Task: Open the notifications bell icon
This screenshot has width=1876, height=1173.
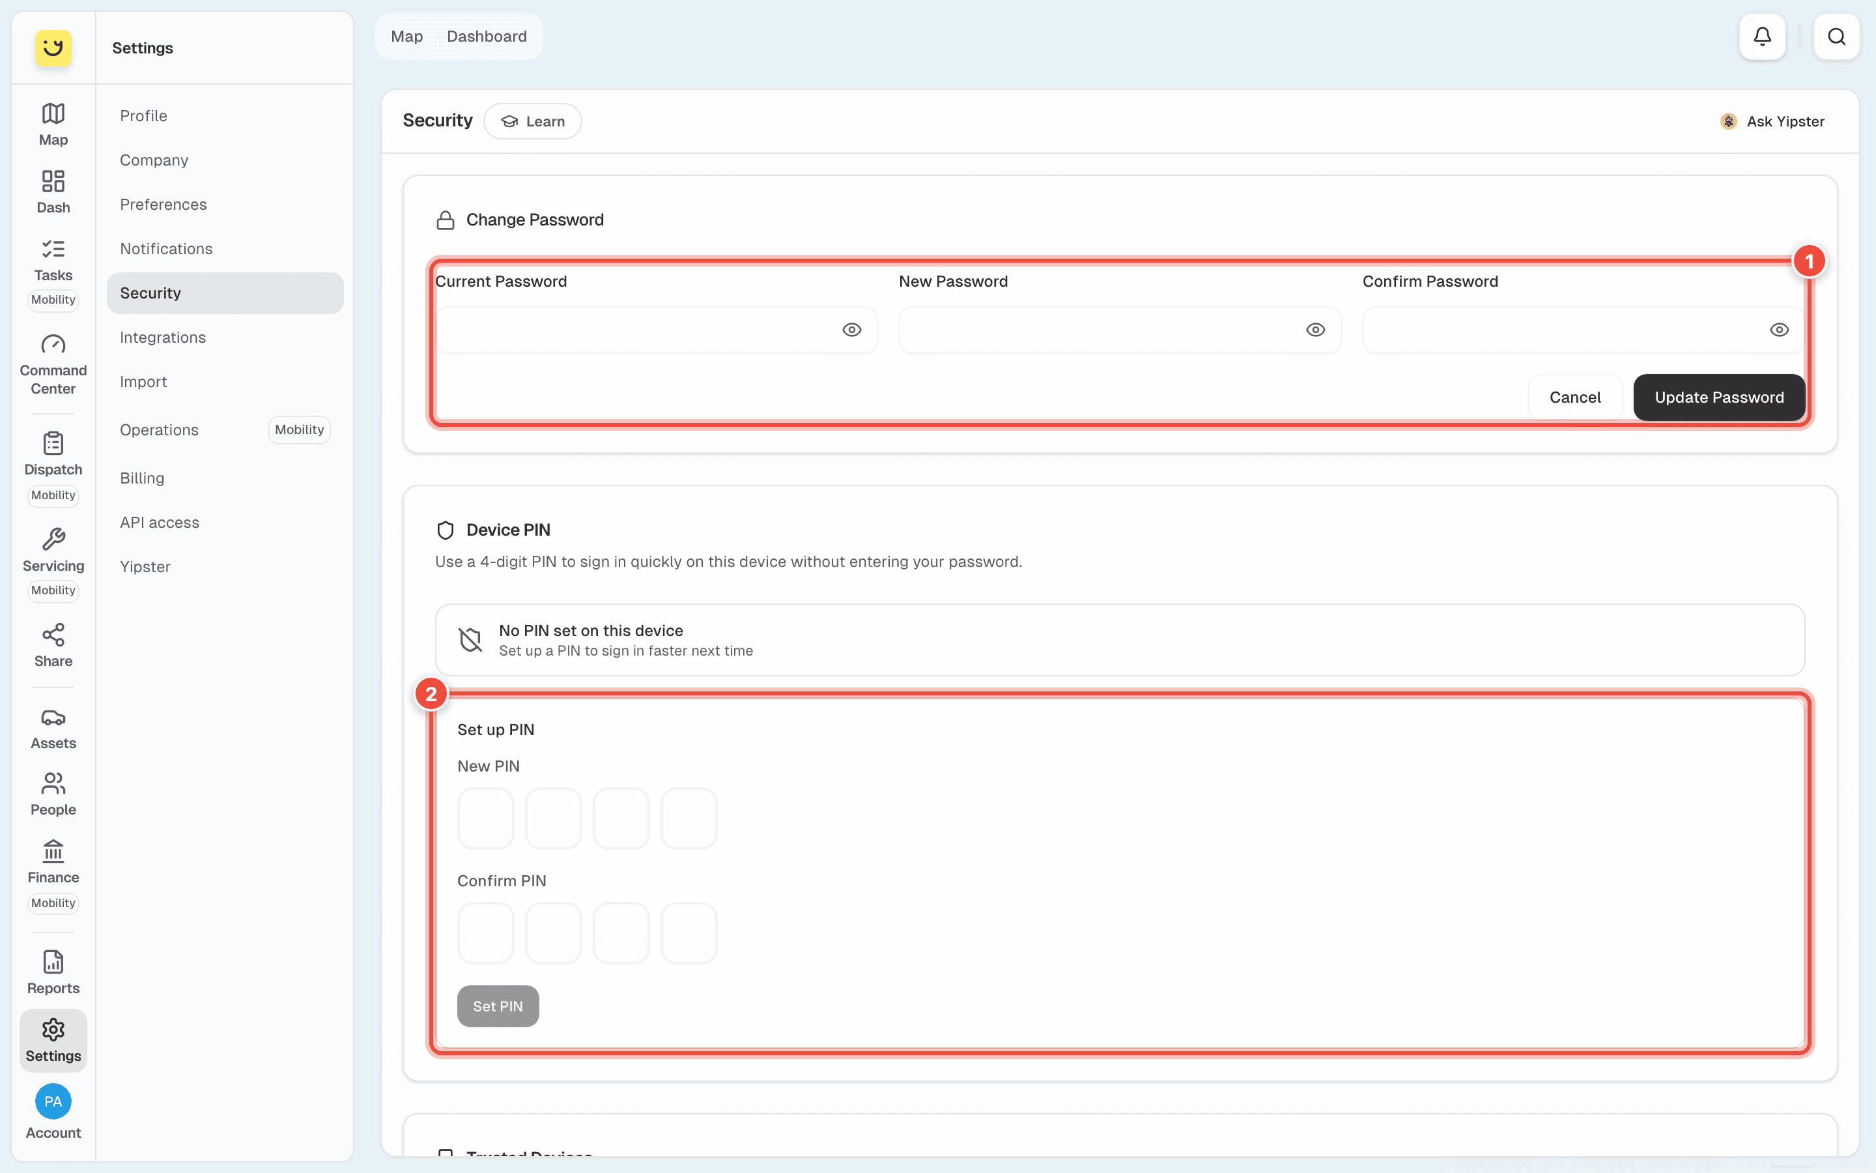Action: coord(1762,36)
